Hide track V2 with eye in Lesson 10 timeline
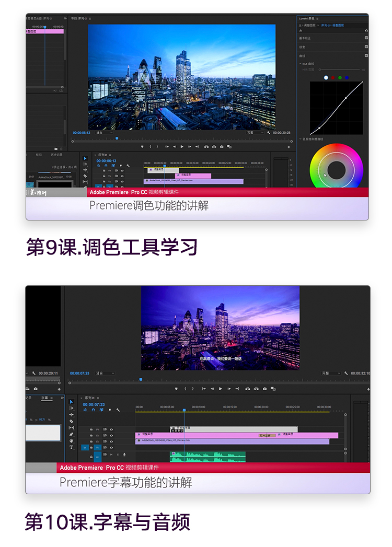392x547 pixels. [111, 441]
